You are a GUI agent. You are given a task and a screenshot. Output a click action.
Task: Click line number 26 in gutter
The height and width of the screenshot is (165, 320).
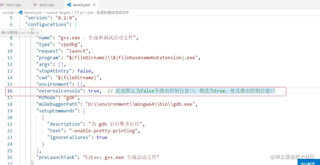point(10,158)
